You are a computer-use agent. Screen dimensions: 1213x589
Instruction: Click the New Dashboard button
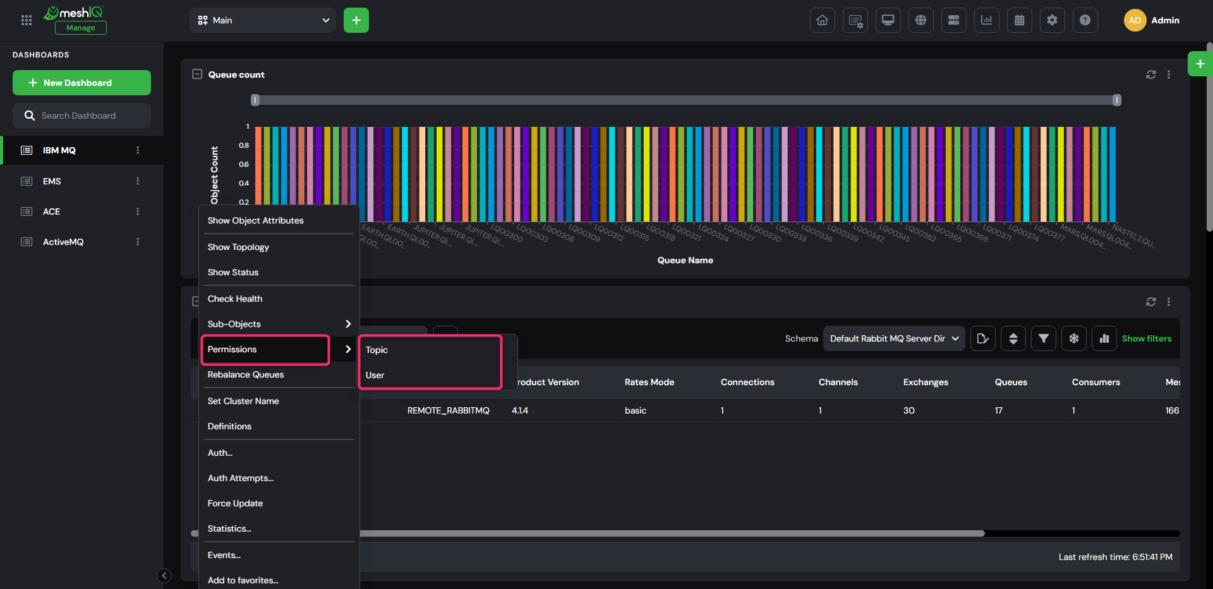[81, 83]
